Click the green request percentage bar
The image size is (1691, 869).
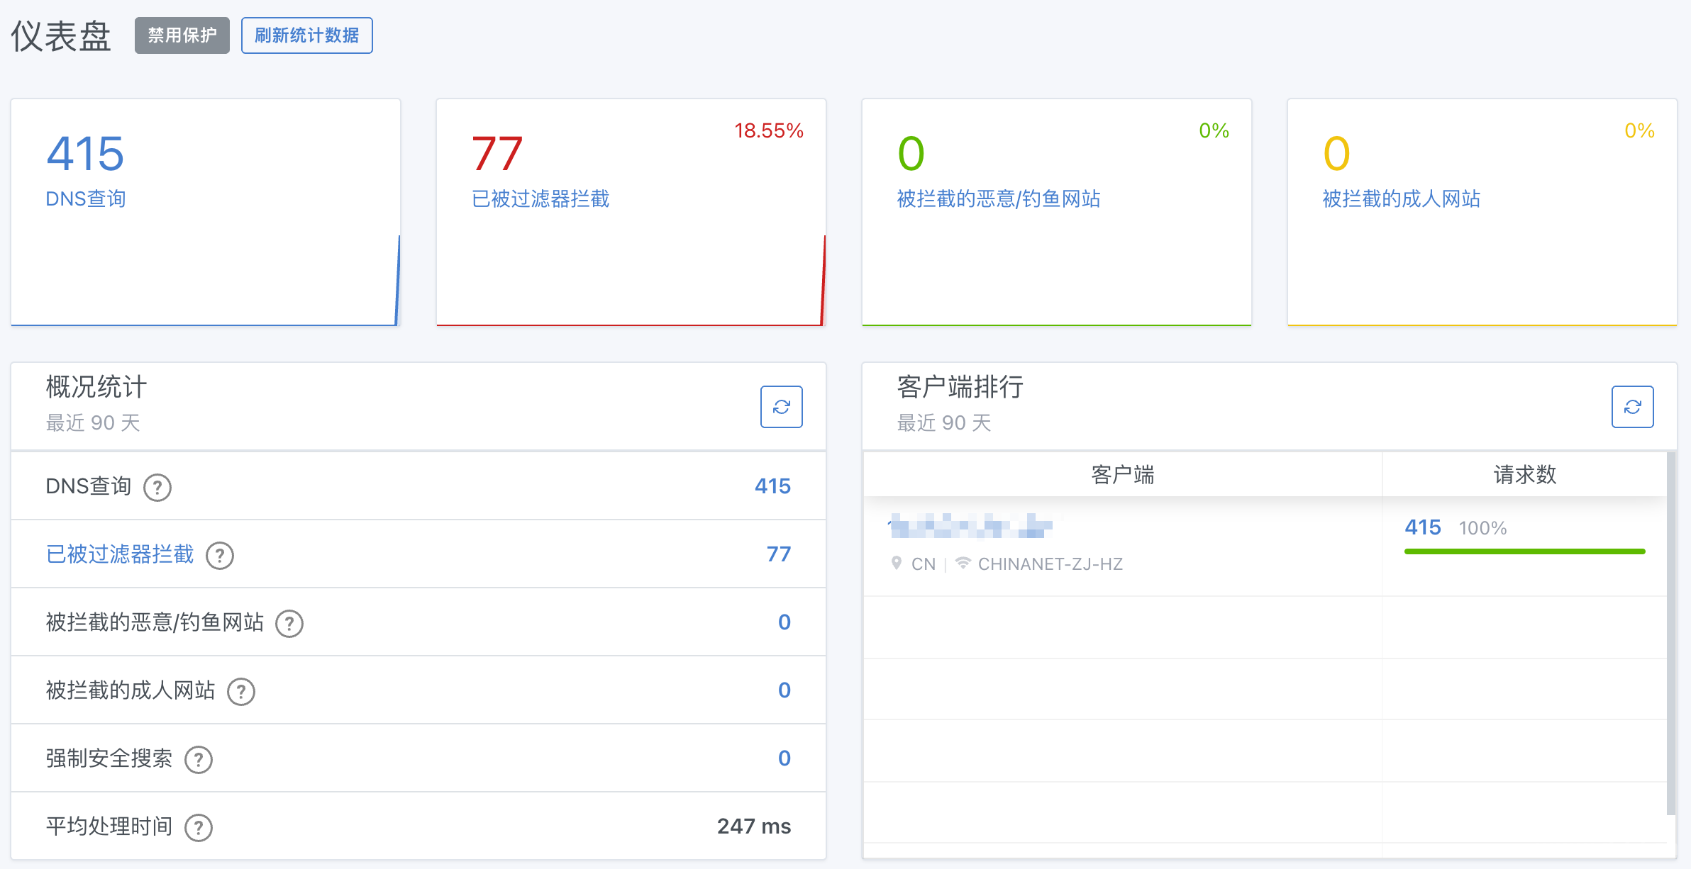(x=1524, y=551)
